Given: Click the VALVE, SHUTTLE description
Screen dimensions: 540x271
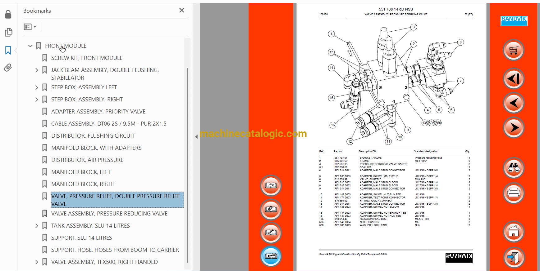Looking at the screenshot, I should point(370,179).
